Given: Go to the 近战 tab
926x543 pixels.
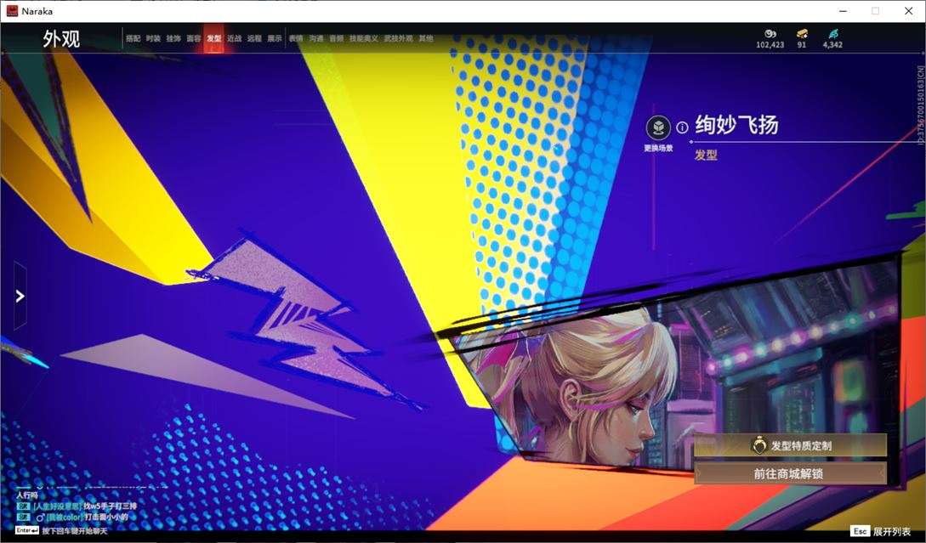Looking at the screenshot, I should pos(234,38).
